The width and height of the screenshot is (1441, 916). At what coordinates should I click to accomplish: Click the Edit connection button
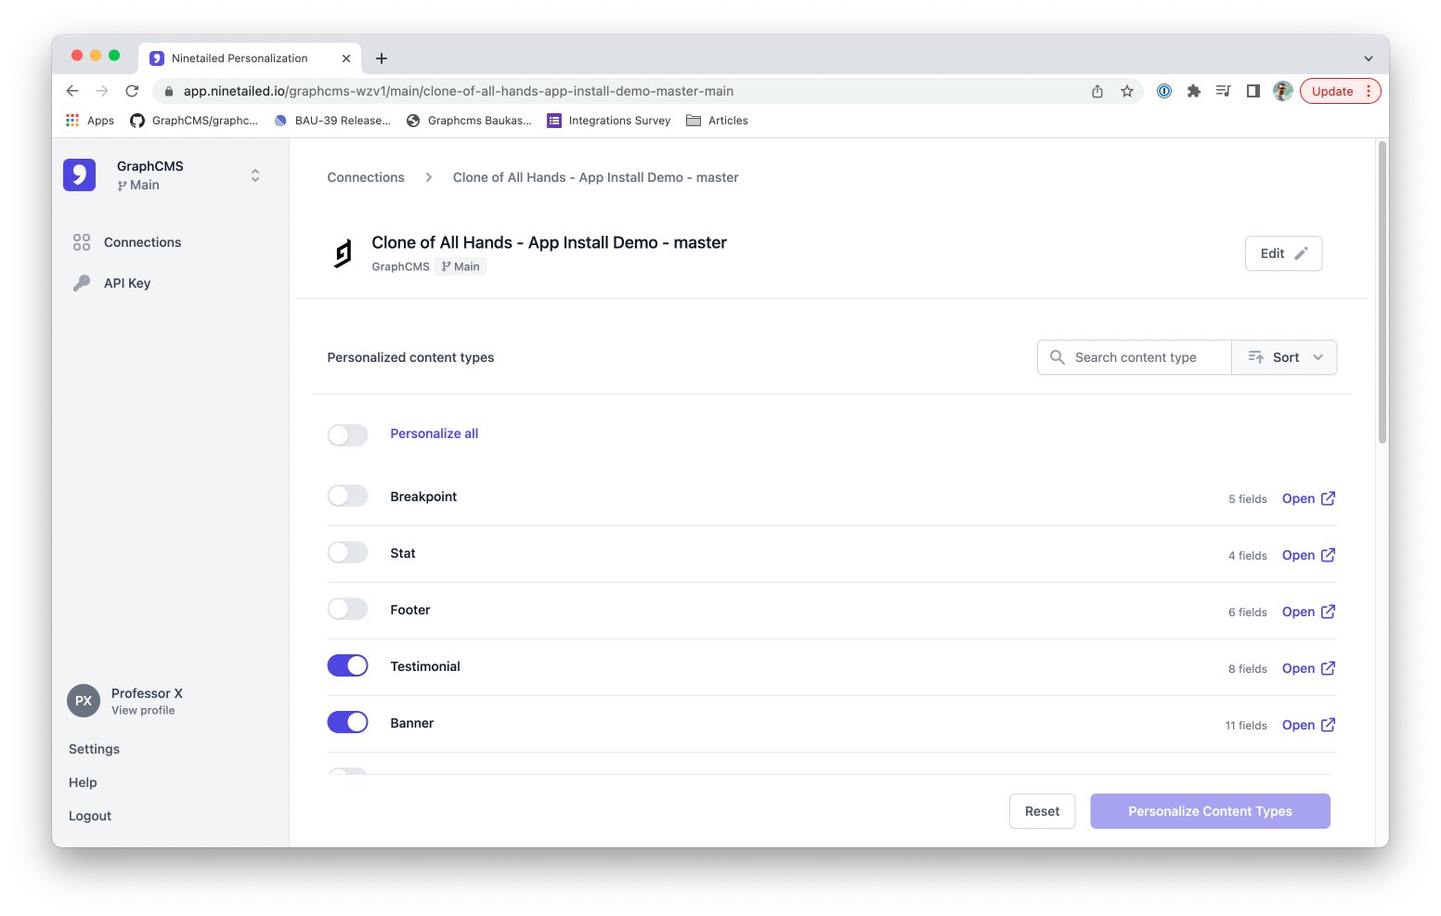click(x=1283, y=253)
